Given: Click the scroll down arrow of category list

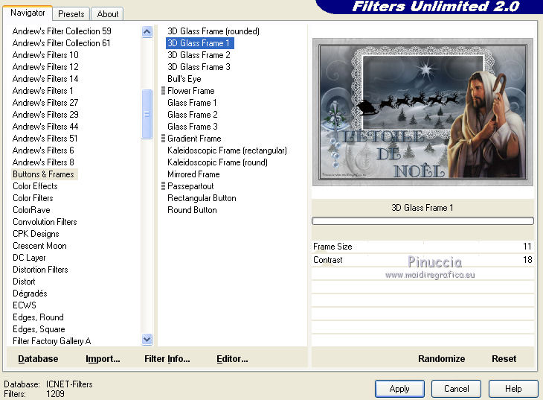Looking at the screenshot, I should 147,339.
